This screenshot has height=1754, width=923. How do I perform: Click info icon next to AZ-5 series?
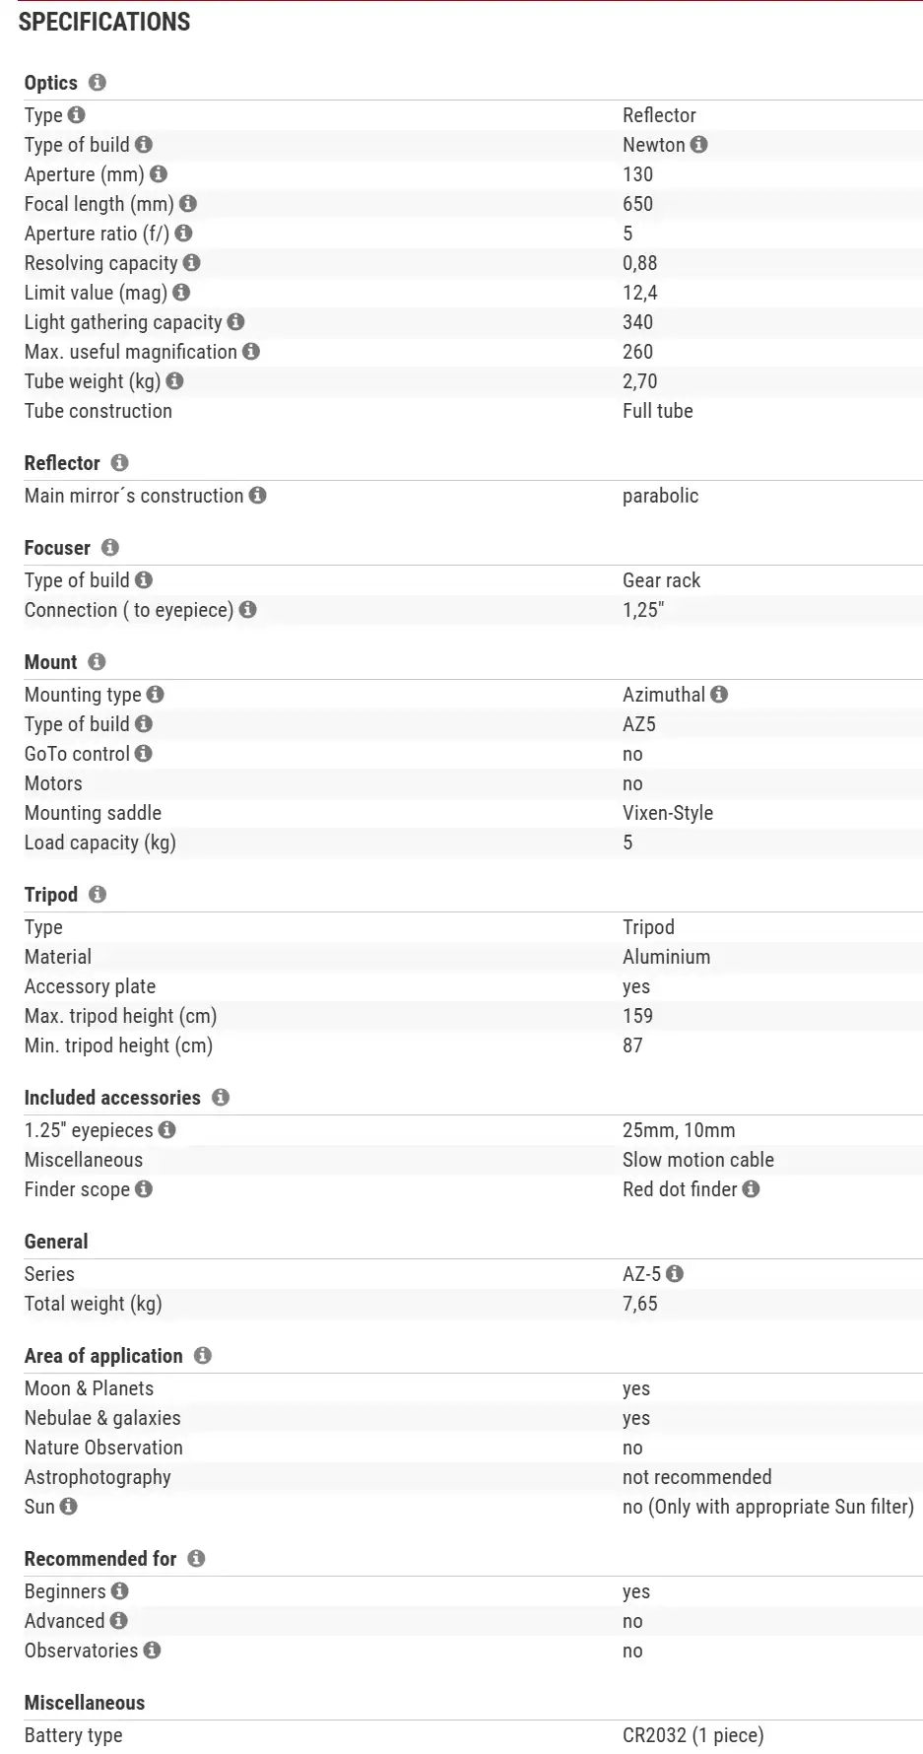click(675, 1274)
